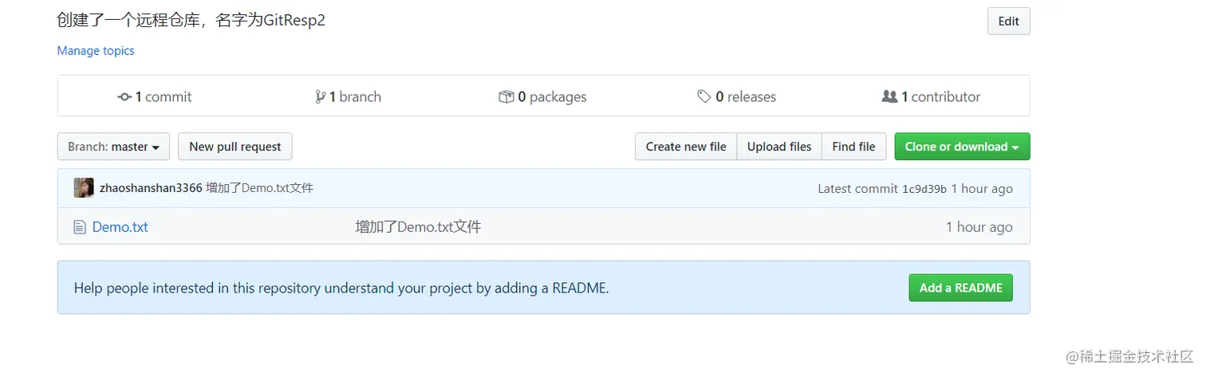Open the zhaoshanshan3366 username link
The image size is (1206, 377).
[x=151, y=189]
